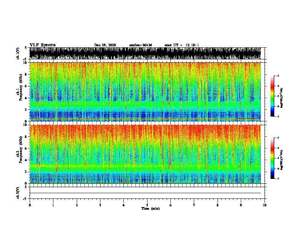298x230 pixels.
Task: Click time axis tick label "9"
Action: (x=241, y=205)
